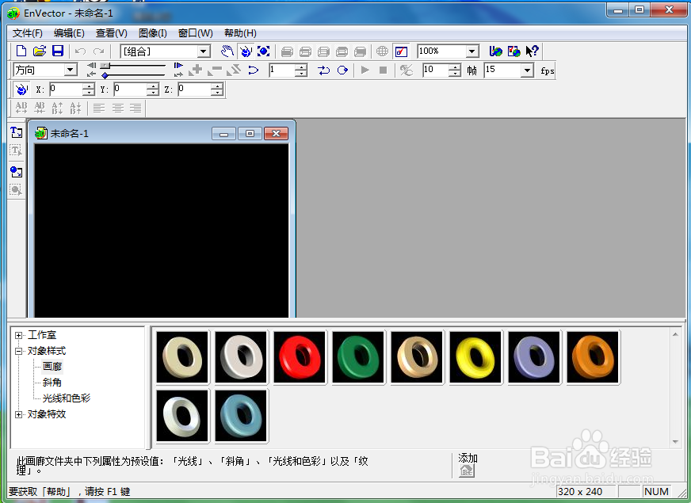This screenshot has height=503, width=691.
Task: Click the Y coordinate input field
Action: tap(130, 90)
